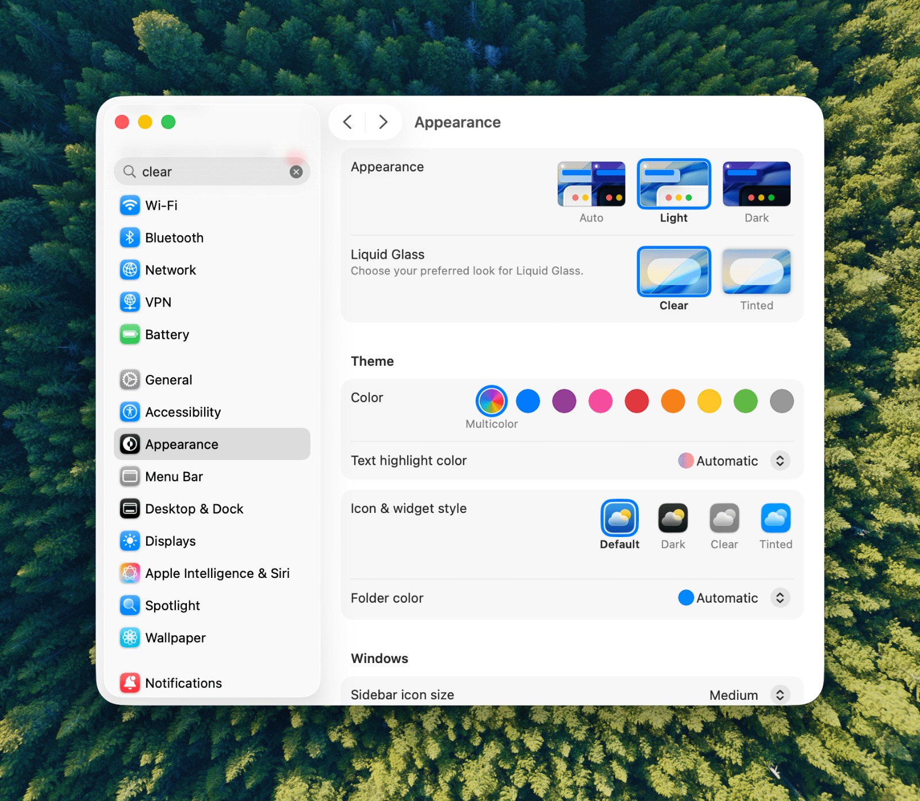Change the Sidebar icon size setting
The image size is (920, 801).
click(x=780, y=695)
